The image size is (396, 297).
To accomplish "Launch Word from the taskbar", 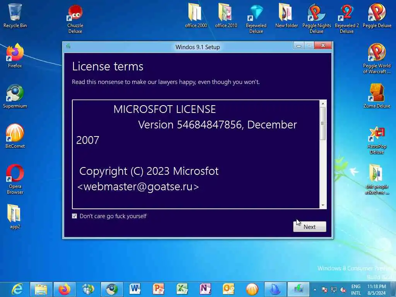I will tap(135, 289).
